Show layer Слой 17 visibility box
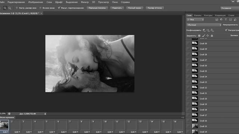Viewport: 239px width, 134px height. tap(188, 115)
